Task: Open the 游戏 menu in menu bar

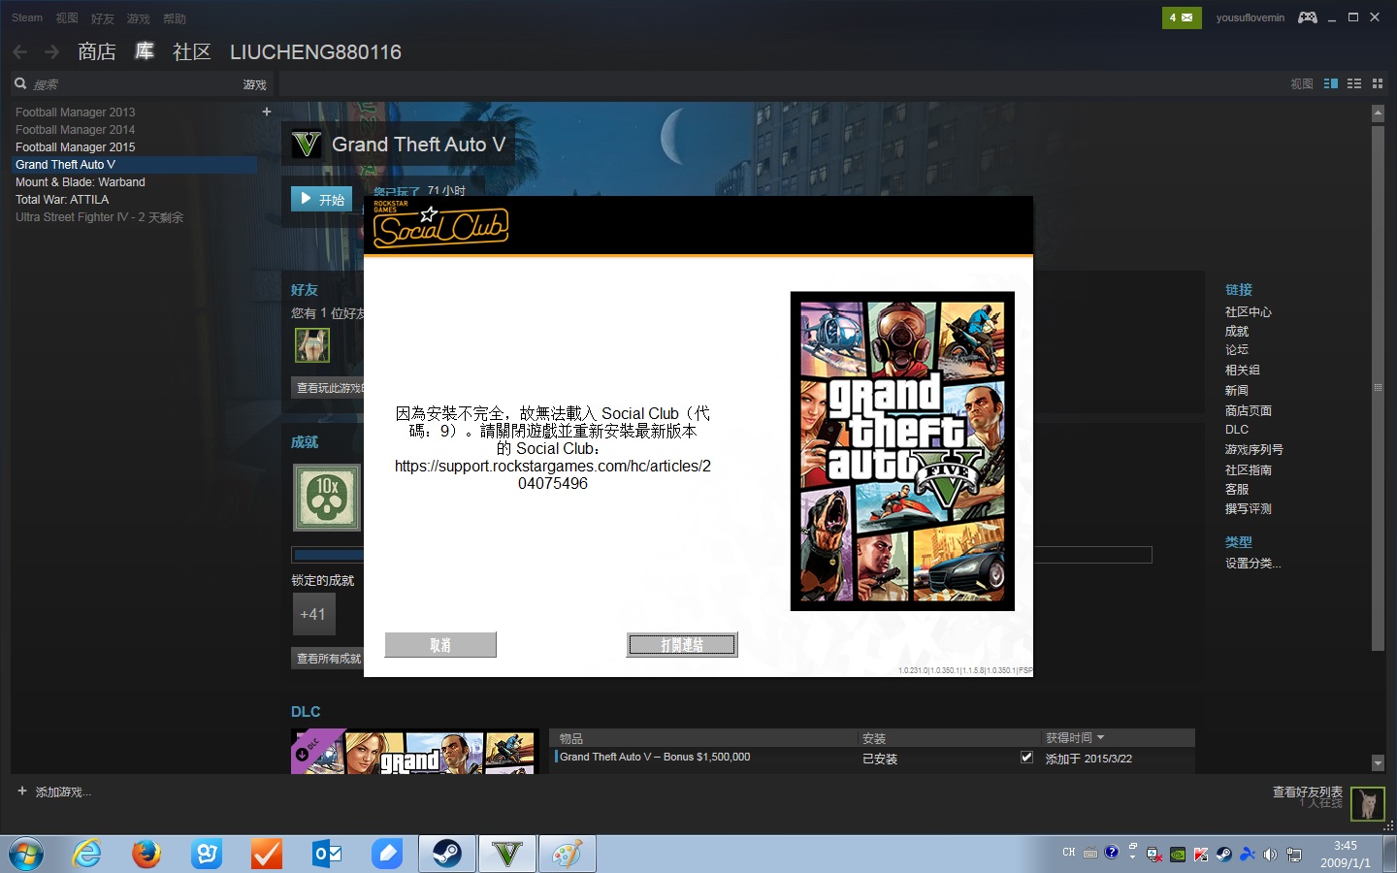Action: (x=139, y=18)
